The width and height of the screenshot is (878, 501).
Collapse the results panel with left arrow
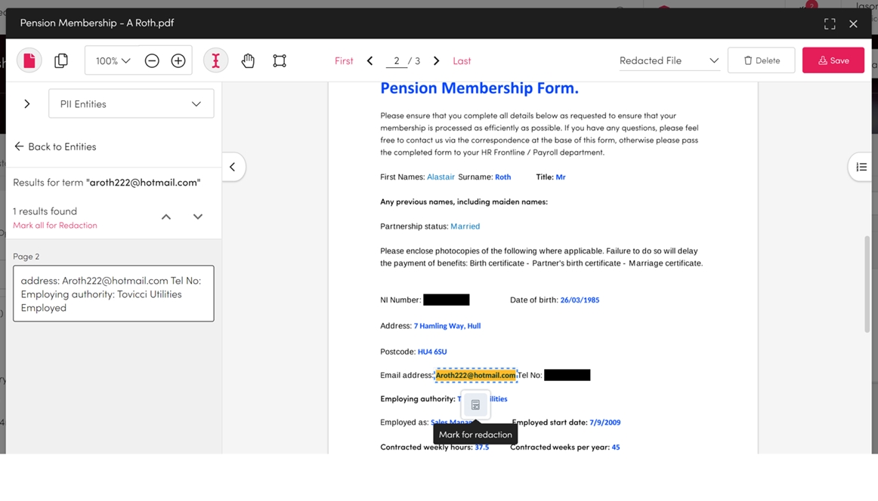[233, 167]
